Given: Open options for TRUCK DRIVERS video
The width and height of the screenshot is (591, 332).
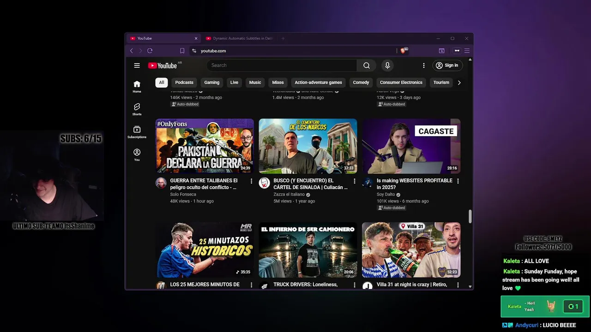Looking at the screenshot, I should click(355, 285).
